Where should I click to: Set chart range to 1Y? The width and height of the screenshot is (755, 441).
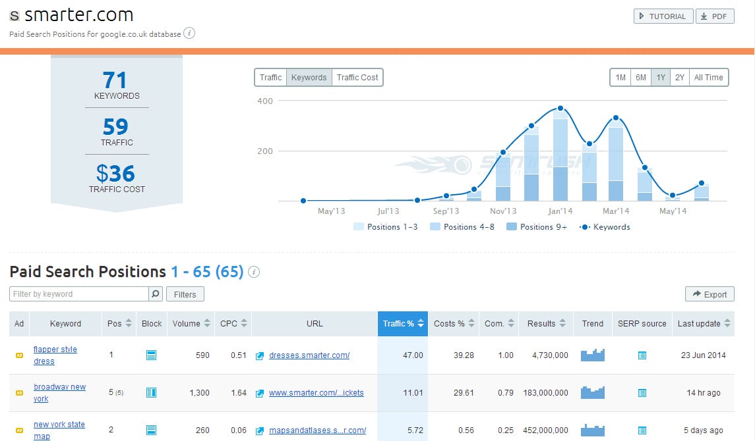tap(661, 78)
